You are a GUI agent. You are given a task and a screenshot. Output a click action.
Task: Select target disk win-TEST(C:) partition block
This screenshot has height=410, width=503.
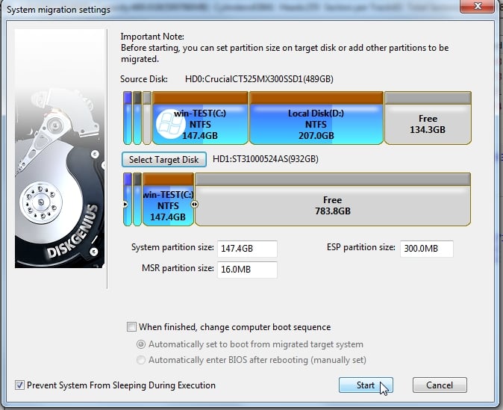point(169,199)
